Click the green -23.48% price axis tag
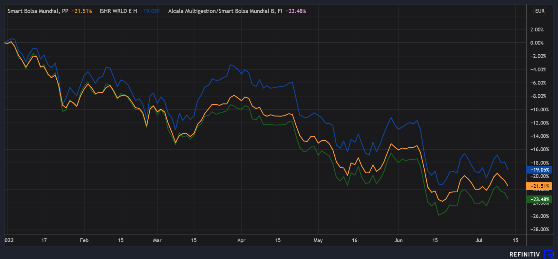 coord(539,199)
